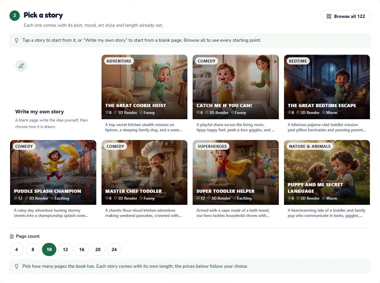
Task: Click the mood icon beside Warm on Puppy and Me
Action: [323, 198]
